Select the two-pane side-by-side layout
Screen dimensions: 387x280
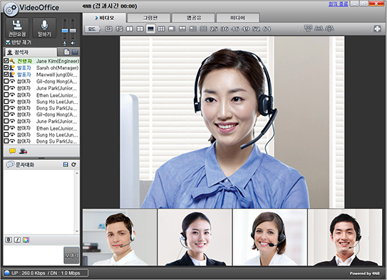coord(130,29)
